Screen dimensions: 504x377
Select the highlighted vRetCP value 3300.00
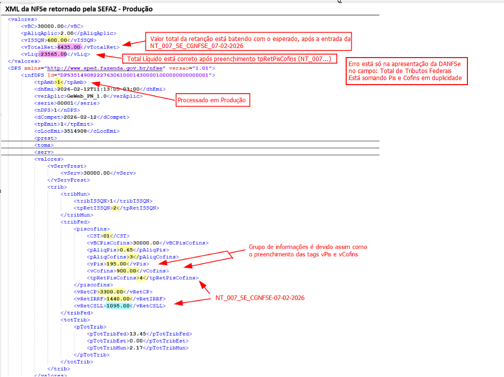click(111, 291)
